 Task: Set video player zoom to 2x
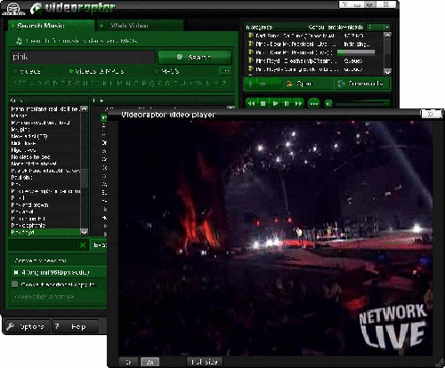[150, 362]
